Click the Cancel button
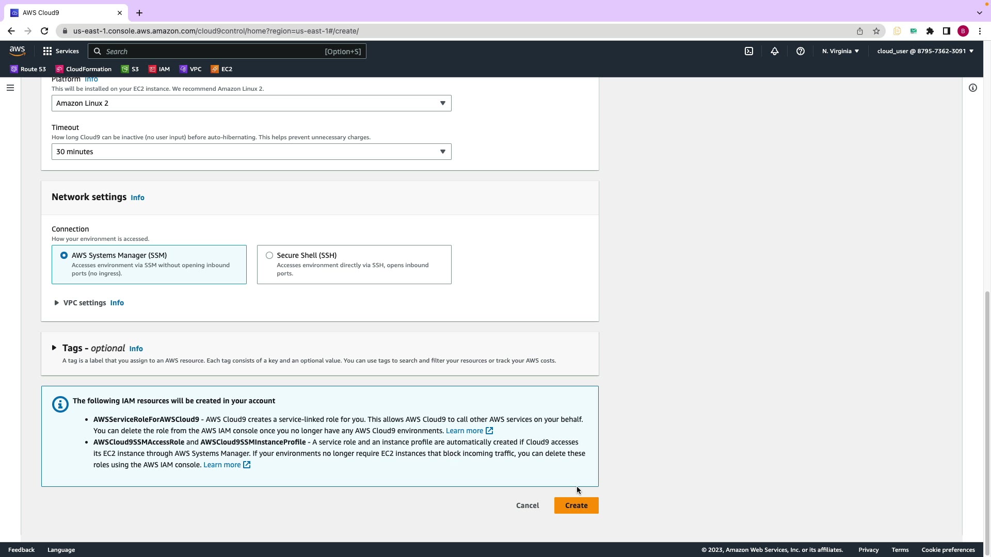The image size is (991, 557). [527, 505]
